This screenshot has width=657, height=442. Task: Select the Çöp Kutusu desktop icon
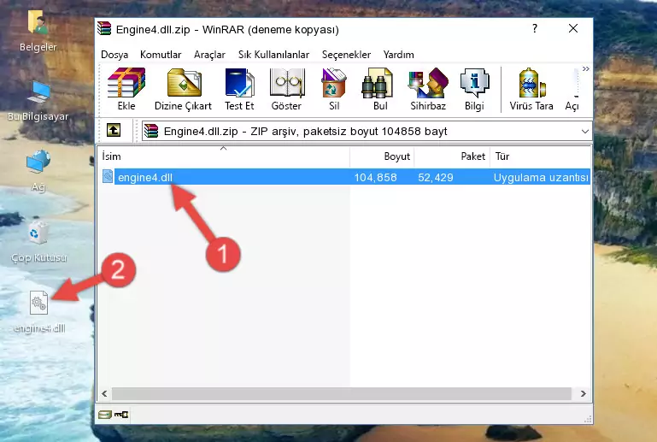[x=38, y=242]
